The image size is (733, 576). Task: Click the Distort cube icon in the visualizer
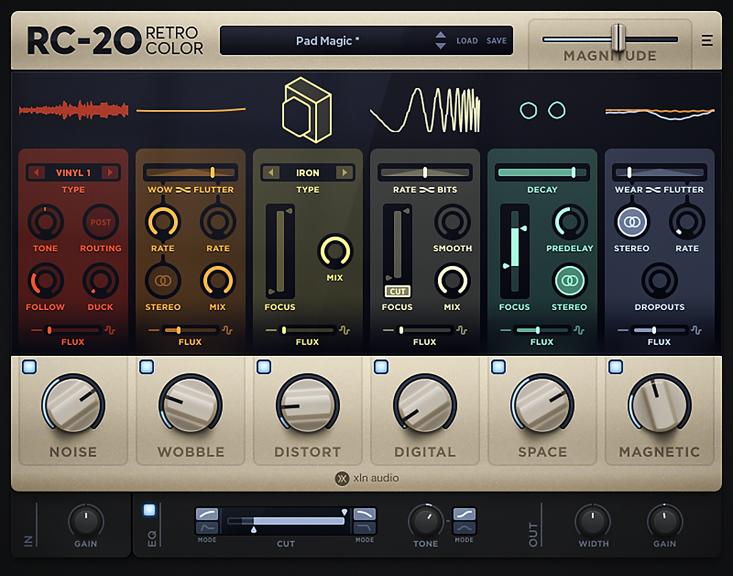pyautogui.click(x=307, y=109)
